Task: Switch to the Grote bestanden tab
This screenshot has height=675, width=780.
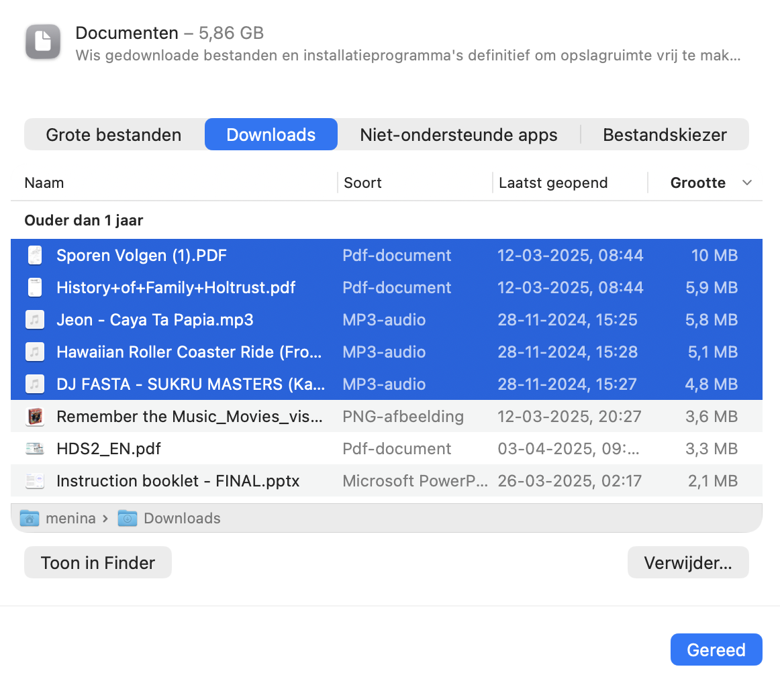Action: [113, 134]
